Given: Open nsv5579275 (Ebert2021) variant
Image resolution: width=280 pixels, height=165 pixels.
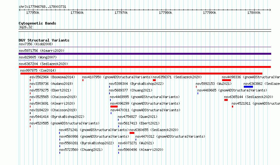Looking at the screenshot, I should tap(50, 90).
